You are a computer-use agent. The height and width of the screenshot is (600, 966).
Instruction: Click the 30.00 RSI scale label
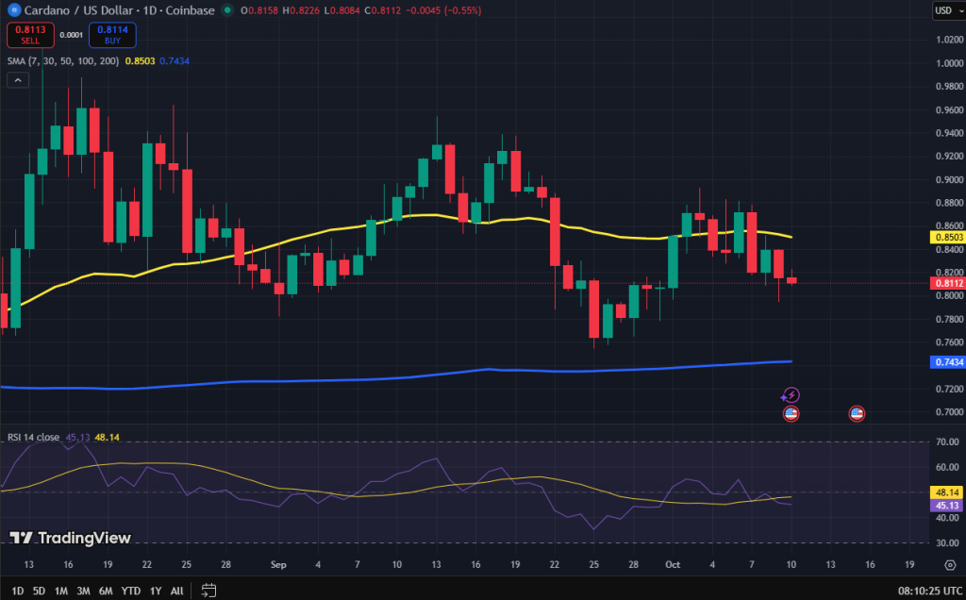coord(947,542)
